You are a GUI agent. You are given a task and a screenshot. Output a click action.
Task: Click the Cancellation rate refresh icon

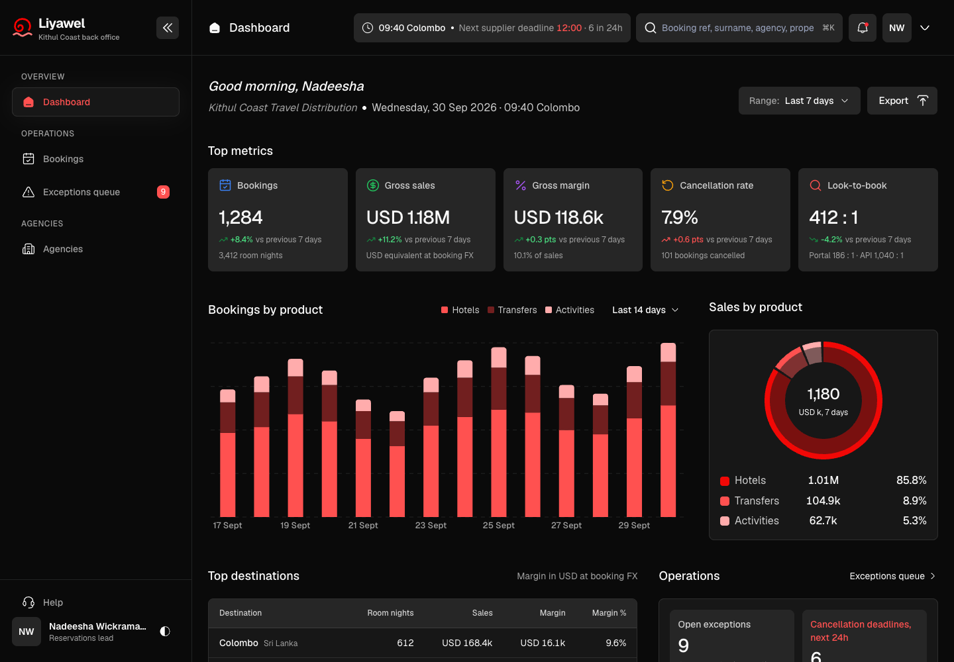[668, 185]
